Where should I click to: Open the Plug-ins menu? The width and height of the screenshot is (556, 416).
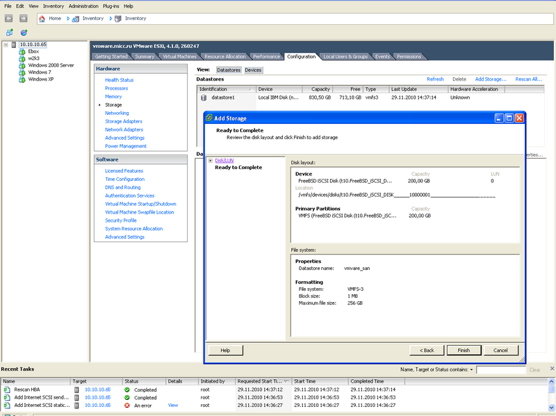click(111, 6)
